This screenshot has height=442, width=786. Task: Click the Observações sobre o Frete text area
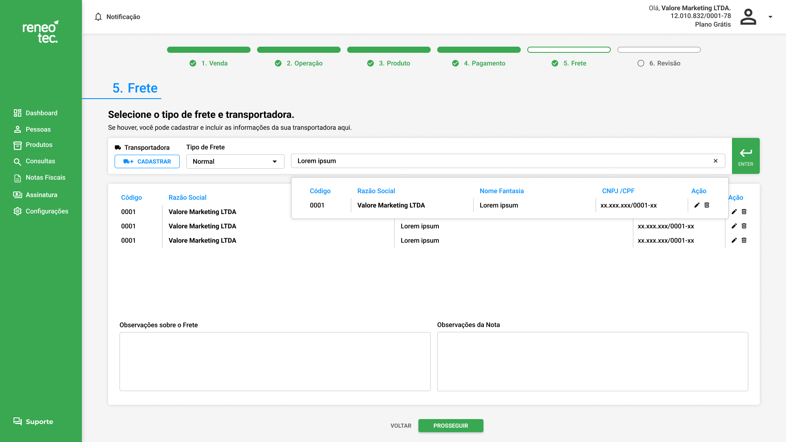pos(275,361)
